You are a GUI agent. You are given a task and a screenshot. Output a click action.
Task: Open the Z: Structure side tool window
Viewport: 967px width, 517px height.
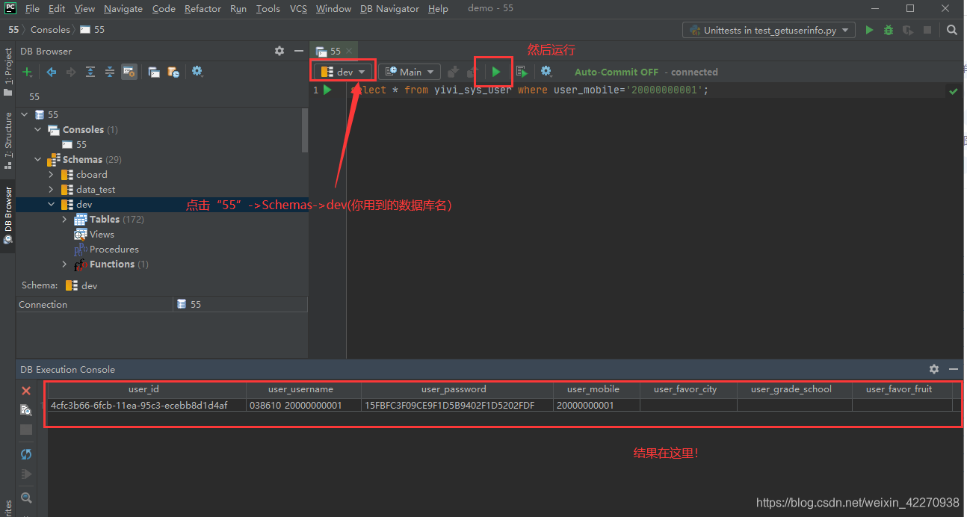(8, 140)
